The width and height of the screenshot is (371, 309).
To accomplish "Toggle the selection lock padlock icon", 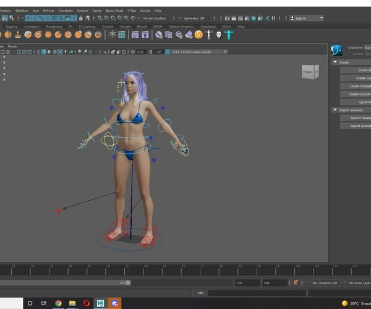I will pyautogui.click(x=80, y=18).
